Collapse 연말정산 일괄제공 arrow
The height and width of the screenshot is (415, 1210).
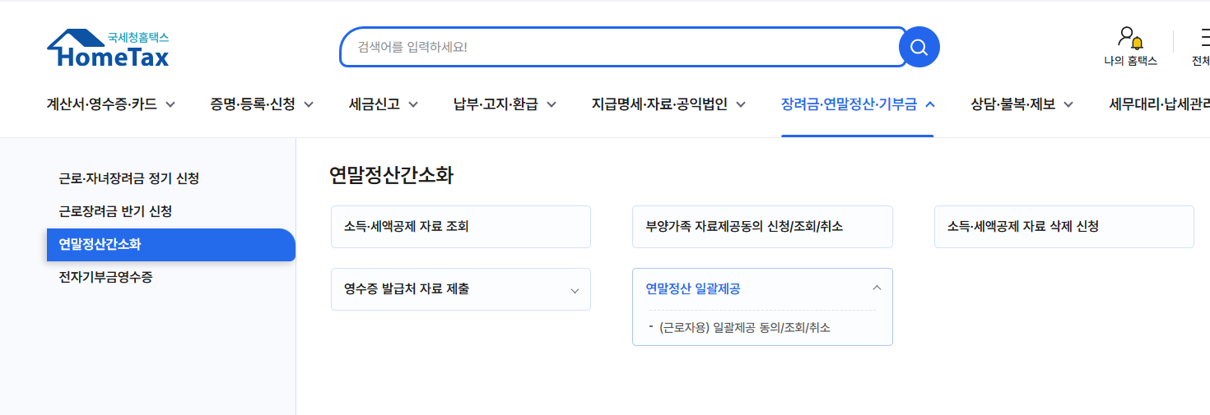tap(877, 288)
